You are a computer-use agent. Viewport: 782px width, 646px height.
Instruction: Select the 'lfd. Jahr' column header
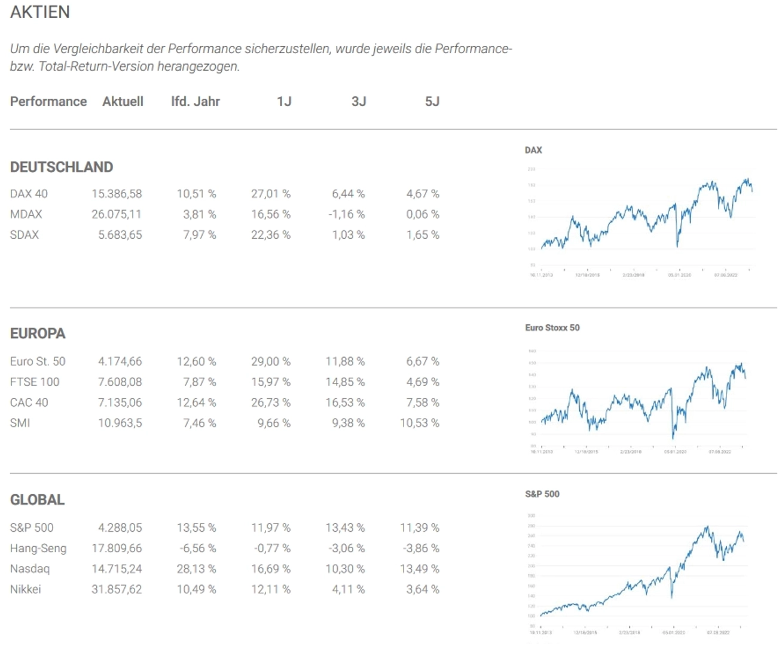[x=195, y=102]
